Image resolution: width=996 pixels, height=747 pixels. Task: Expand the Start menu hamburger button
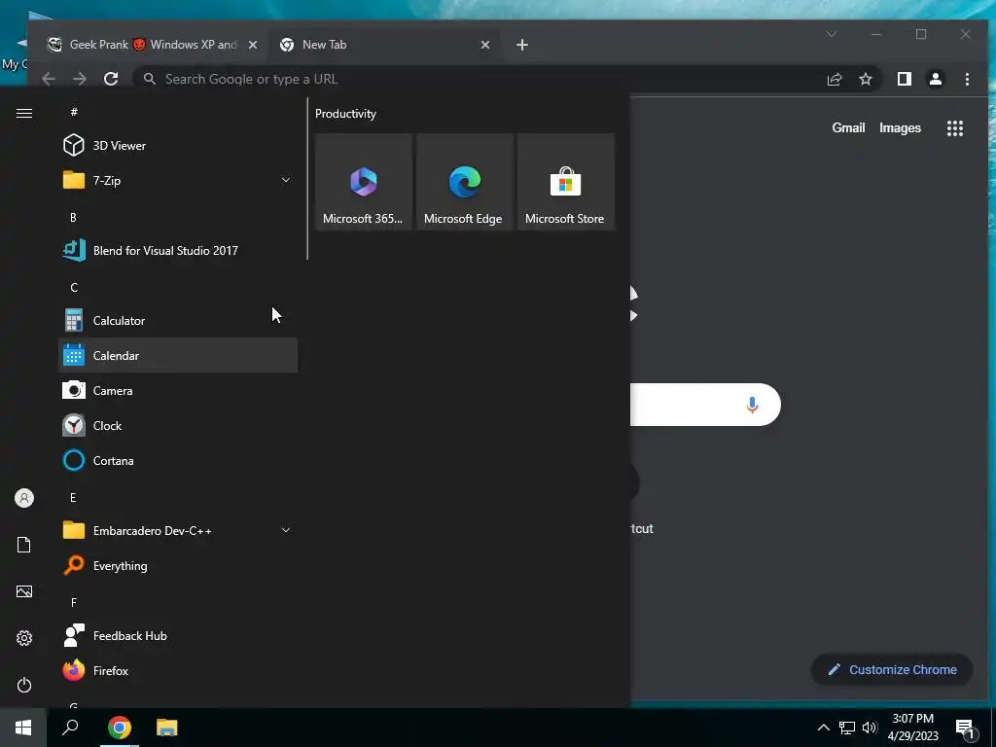coord(24,113)
